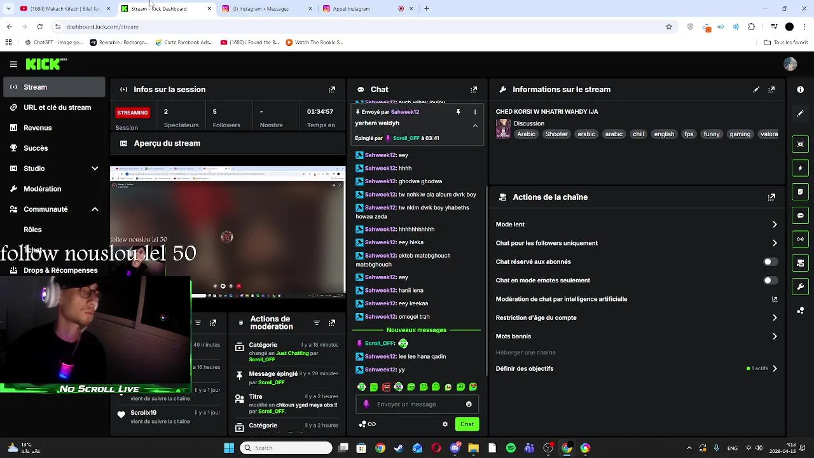The height and width of the screenshot is (458, 814).
Task: Pop out the Chat panel
Action: [473, 90]
